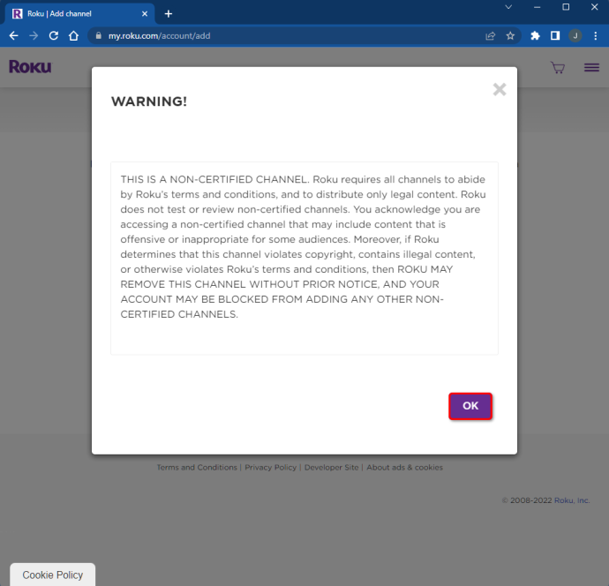Open the shopping cart icon
Screen dimensions: 609x586
pyautogui.click(x=558, y=68)
